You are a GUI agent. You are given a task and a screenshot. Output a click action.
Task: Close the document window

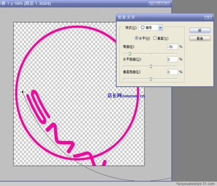166,3
